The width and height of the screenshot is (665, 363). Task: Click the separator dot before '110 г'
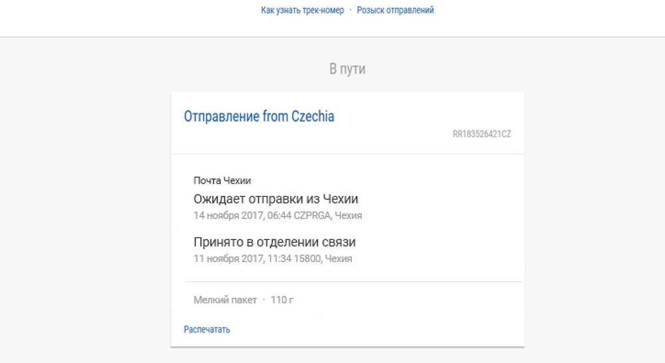[264, 300]
